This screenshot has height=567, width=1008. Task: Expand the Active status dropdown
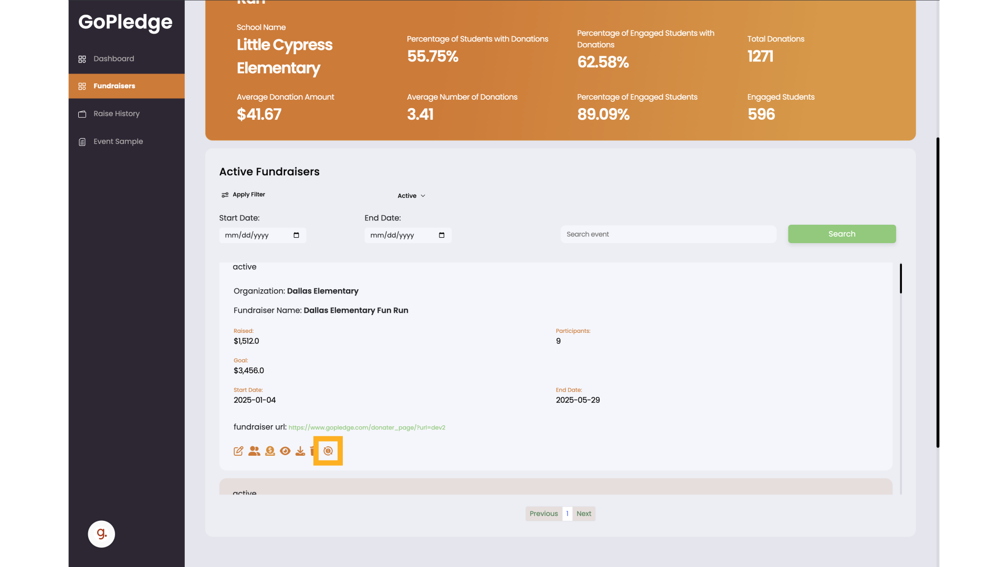[x=411, y=196]
